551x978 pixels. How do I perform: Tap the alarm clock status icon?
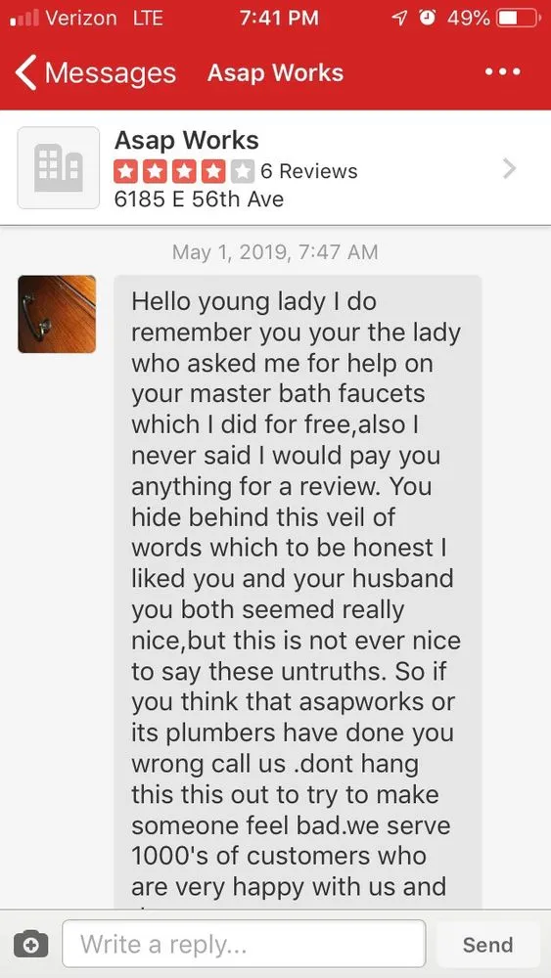click(428, 18)
